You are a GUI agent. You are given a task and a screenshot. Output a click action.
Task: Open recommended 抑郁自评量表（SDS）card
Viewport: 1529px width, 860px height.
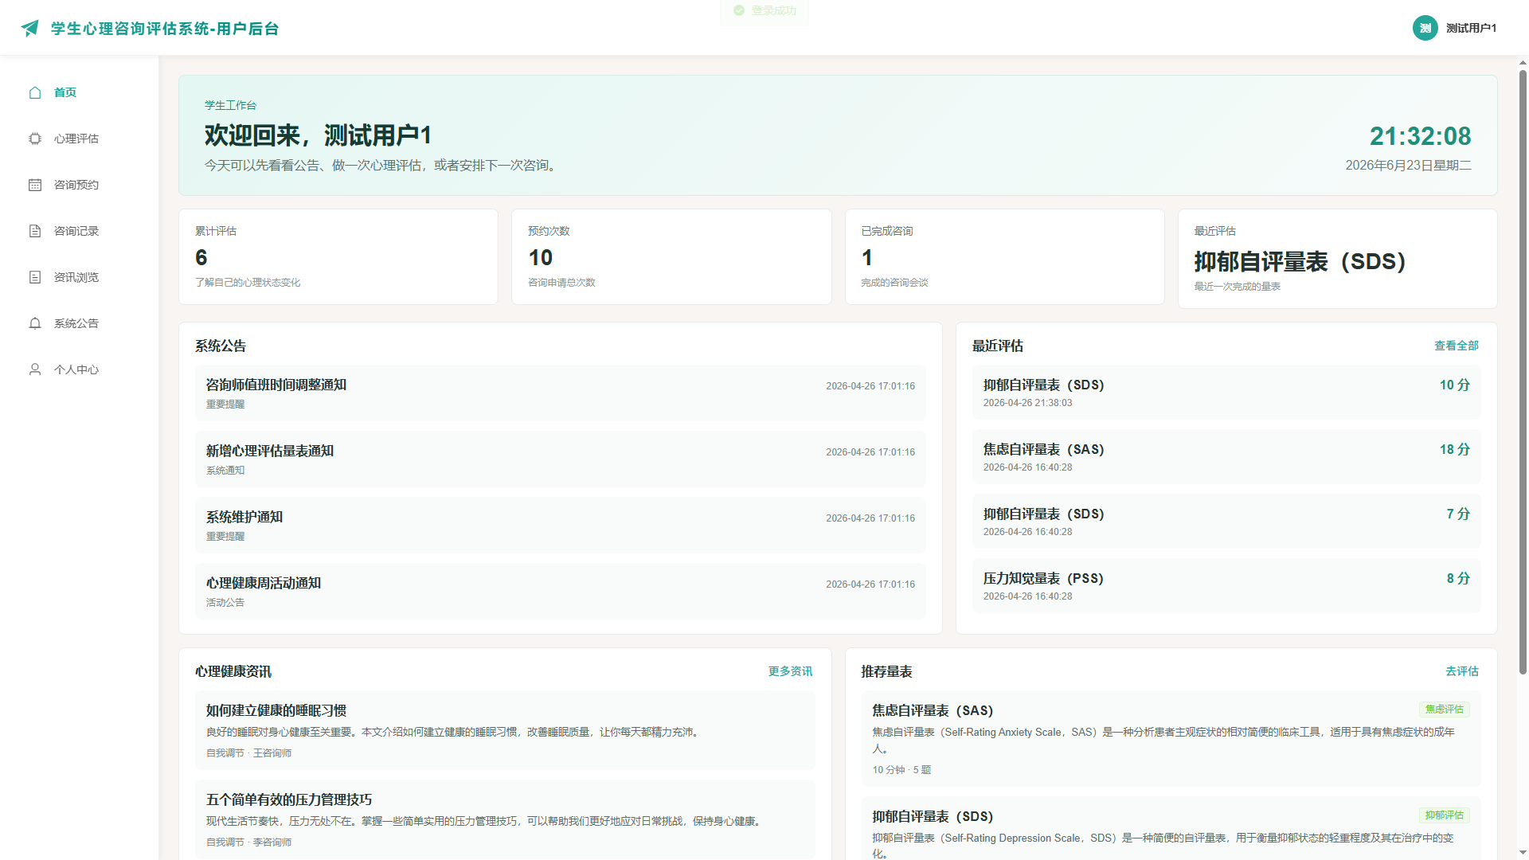tap(1171, 828)
